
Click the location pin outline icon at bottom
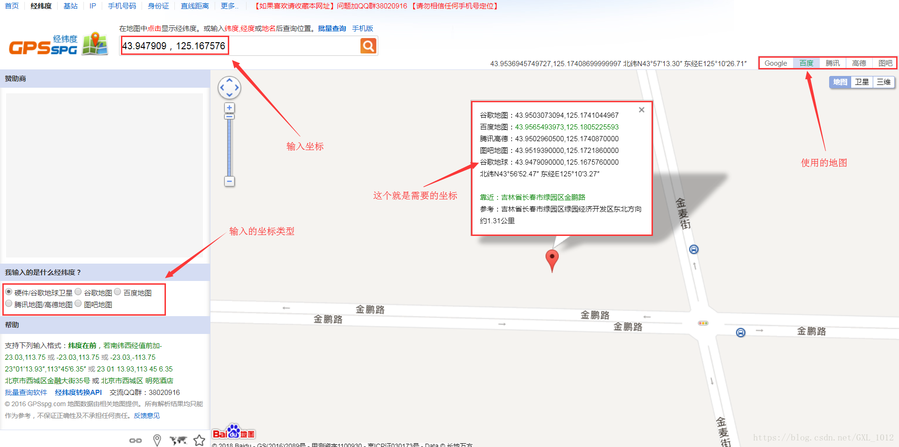click(157, 440)
